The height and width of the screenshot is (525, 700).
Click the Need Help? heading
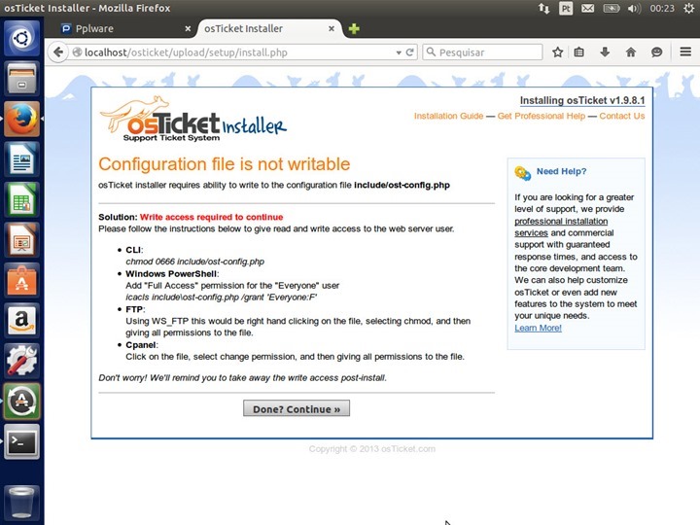[x=561, y=171]
